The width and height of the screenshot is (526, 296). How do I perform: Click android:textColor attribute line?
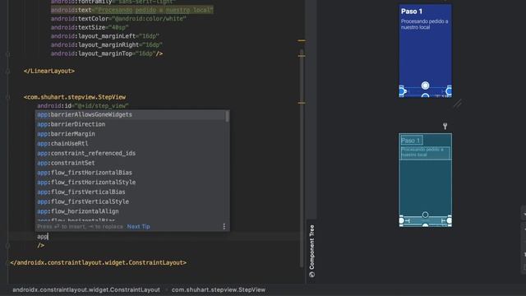118,19
